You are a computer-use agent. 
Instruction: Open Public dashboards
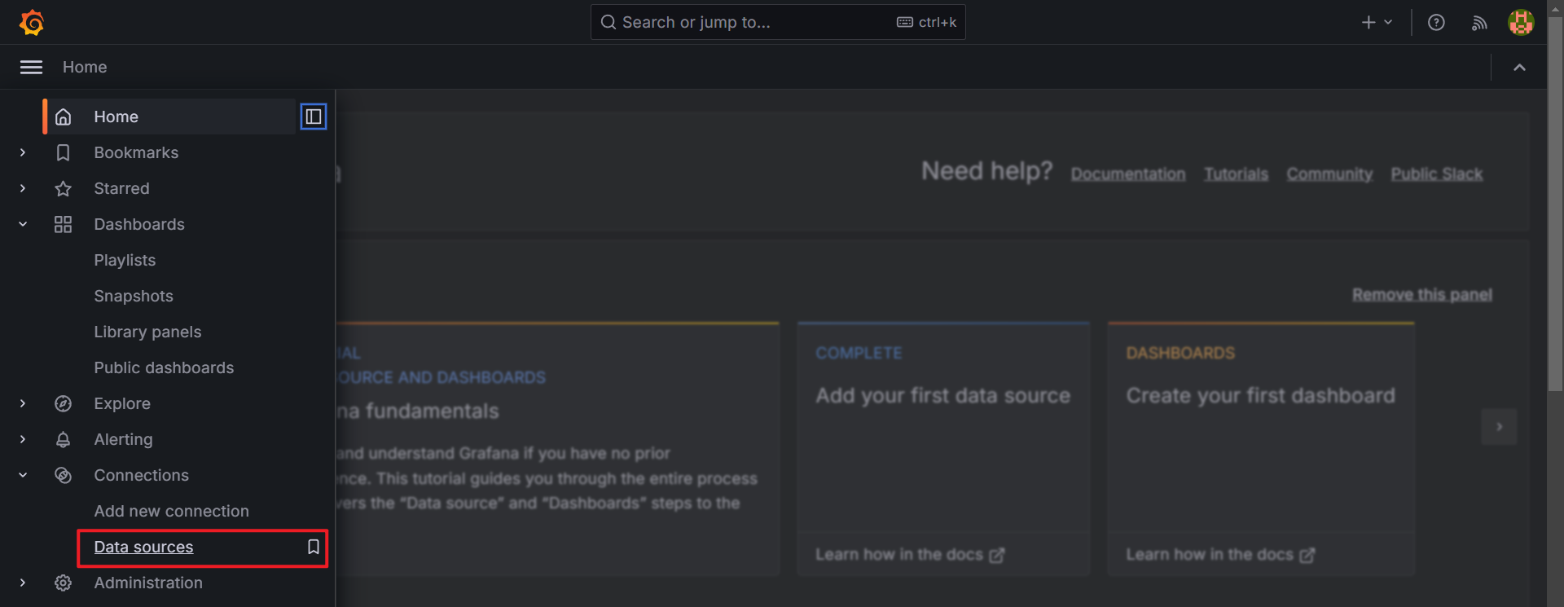point(164,367)
